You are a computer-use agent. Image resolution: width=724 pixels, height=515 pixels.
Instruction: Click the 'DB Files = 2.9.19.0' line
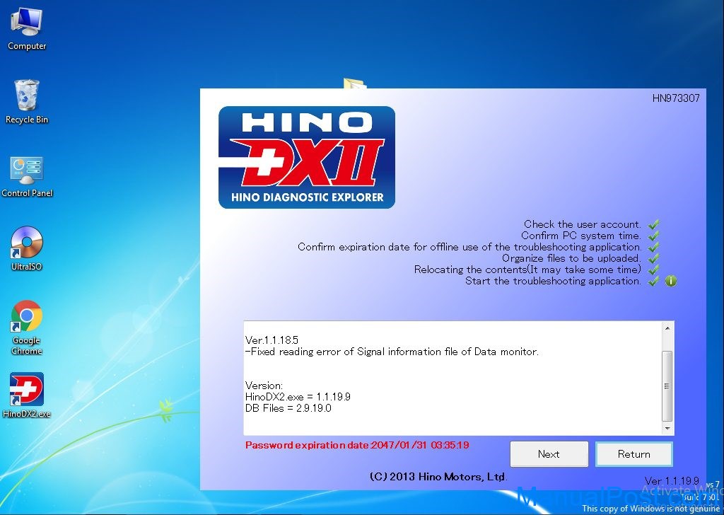[x=288, y=408]
